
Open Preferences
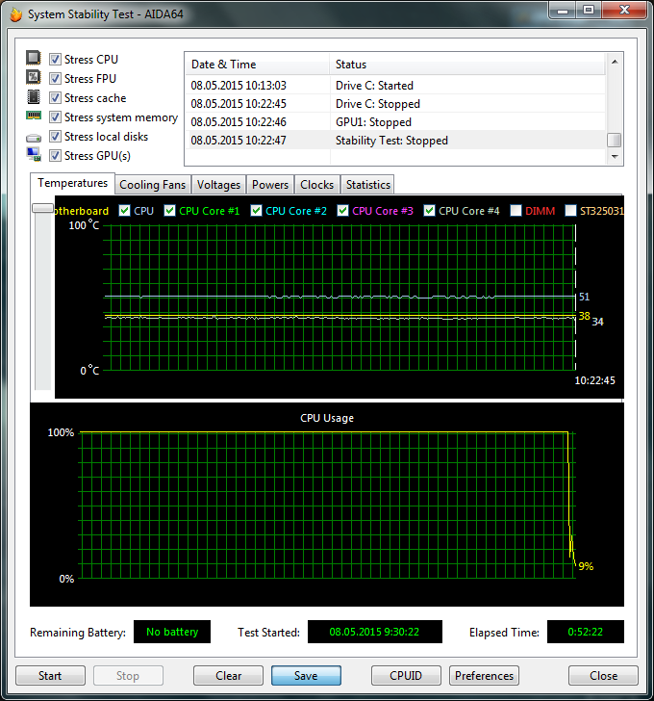click(x=484, y=676)
